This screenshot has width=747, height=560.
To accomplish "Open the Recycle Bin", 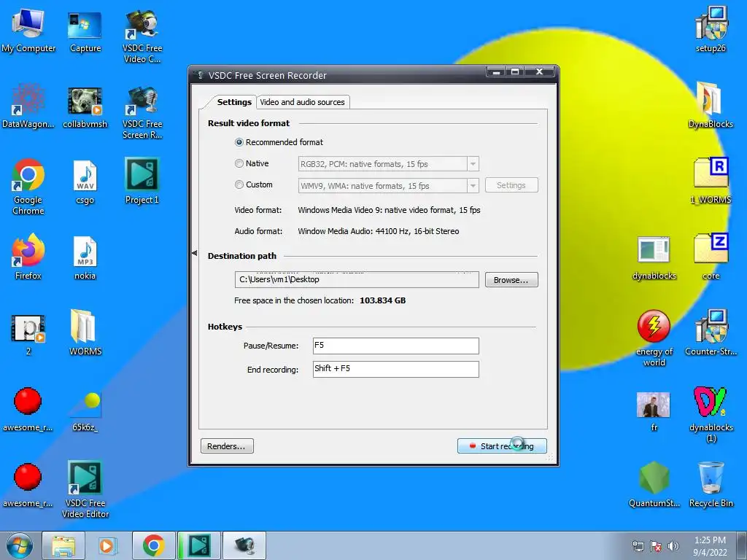I will 711,484.
